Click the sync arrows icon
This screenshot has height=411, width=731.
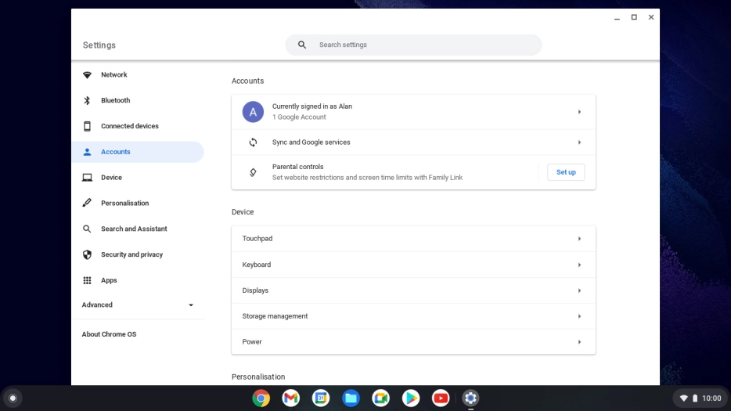coord(253,142)
